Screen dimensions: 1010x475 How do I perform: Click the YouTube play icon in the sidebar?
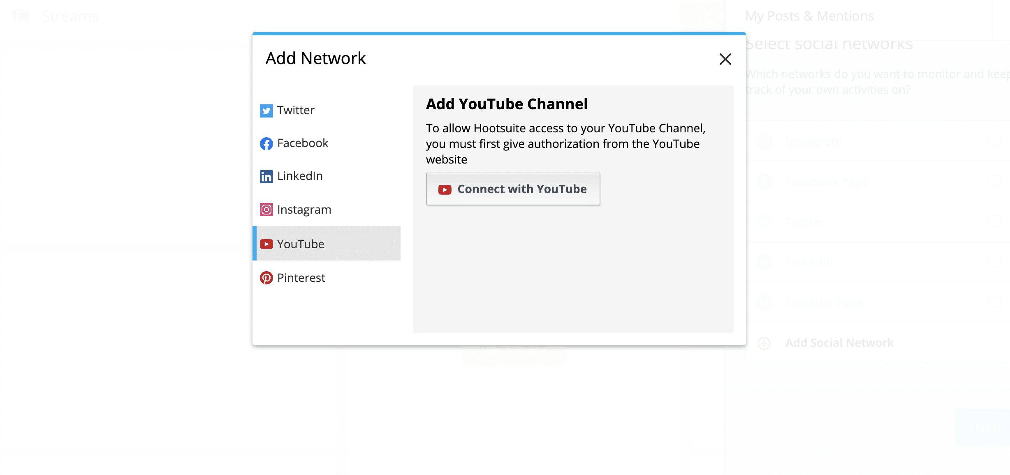pyautogui.click(x=267, y=244)
